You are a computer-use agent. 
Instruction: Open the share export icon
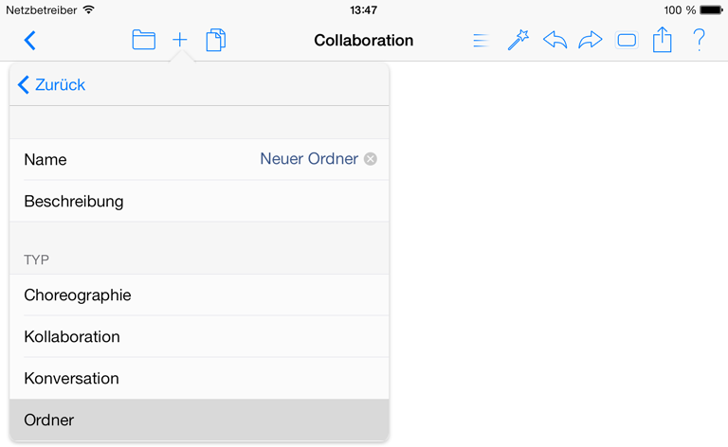click(662, 40)
